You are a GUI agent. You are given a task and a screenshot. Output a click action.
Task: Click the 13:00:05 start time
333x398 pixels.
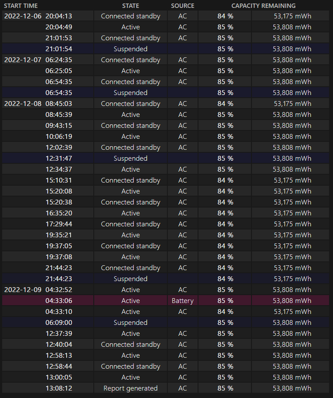pos(59,377)
